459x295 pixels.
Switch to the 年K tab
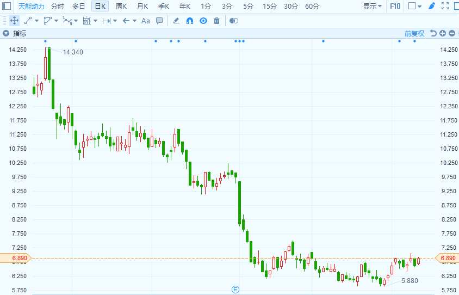tap(185, 6)
